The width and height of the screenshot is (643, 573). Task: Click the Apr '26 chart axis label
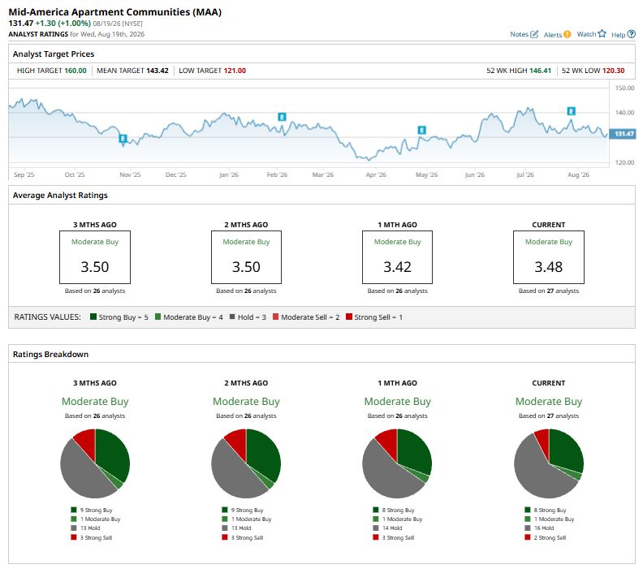click(x=376, y=175)
